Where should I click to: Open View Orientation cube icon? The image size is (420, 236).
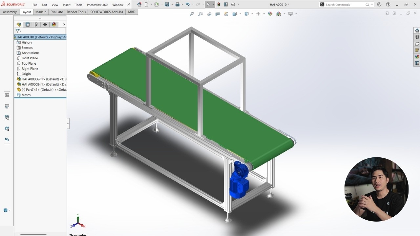235,14
